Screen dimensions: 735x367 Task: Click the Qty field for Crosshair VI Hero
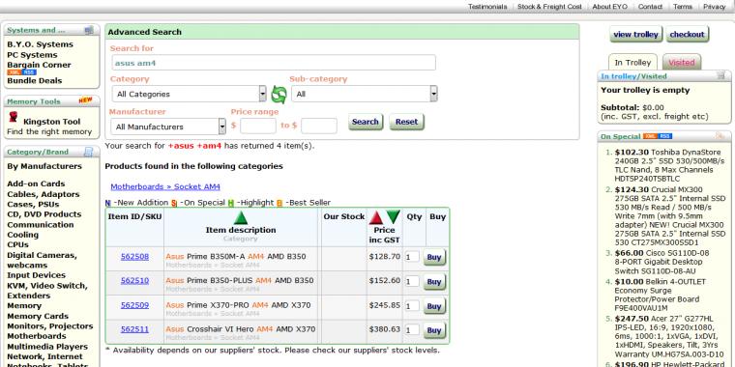[x=412, y=330]
